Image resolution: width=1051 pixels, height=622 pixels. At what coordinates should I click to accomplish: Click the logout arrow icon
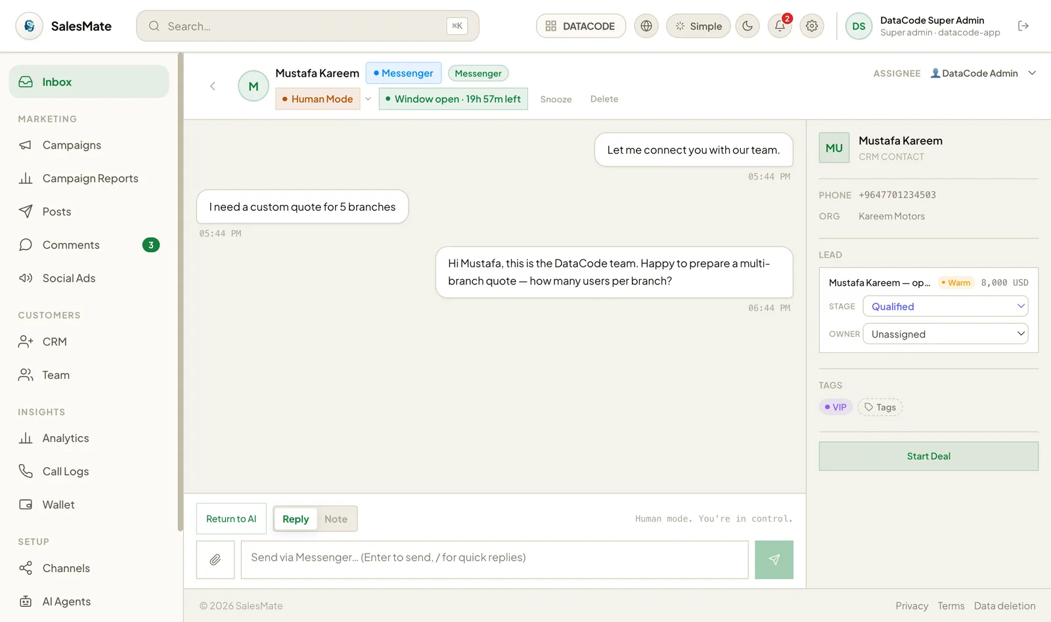coord(1023,26)
